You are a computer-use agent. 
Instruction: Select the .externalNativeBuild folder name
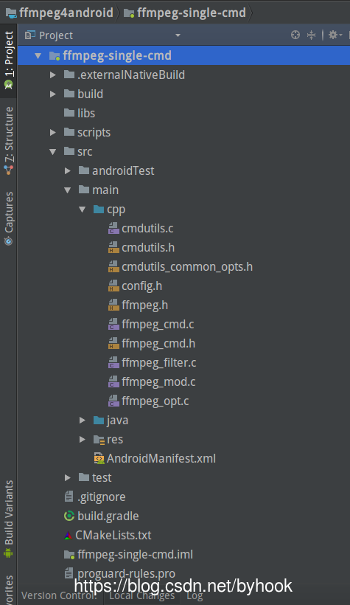pyautogui.click(x=131, y=75)
